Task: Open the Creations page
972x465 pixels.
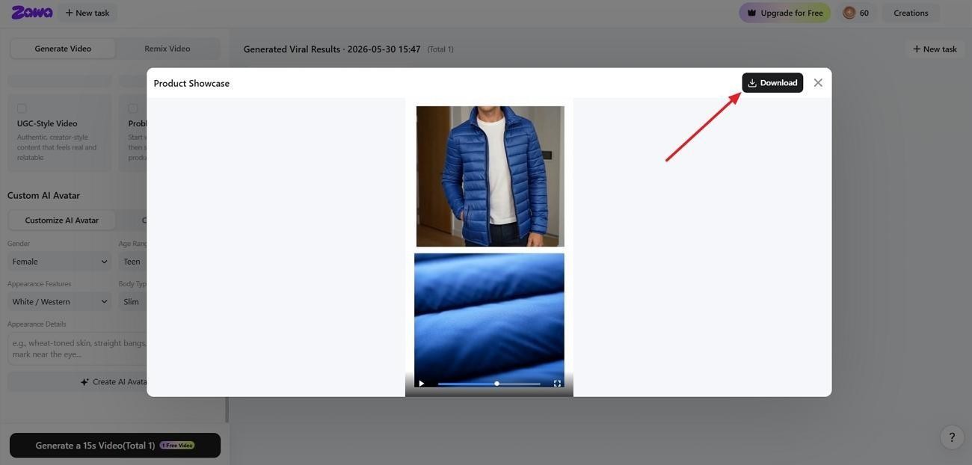Action: pyautogui.click(x=911, y=13)
